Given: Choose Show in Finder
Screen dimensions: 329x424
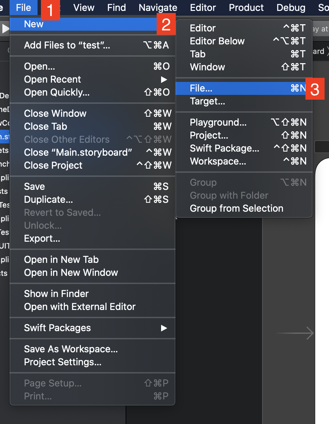Looking at the screenshot, I should coord(92,294).
